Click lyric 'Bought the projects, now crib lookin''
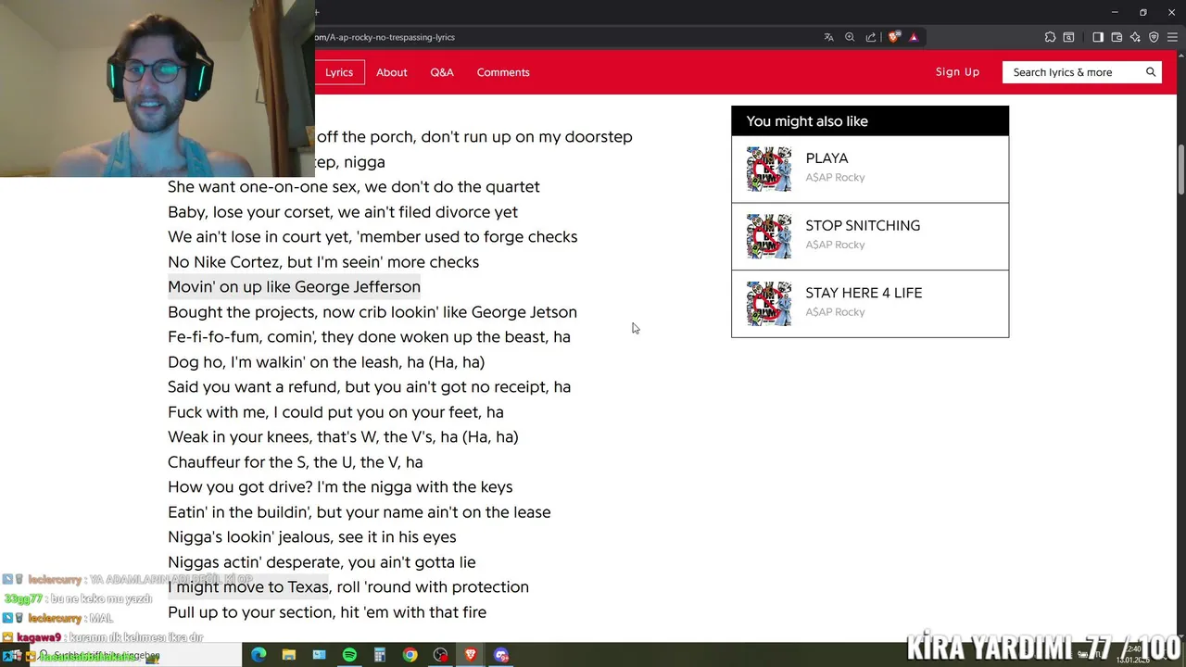Image resolution: width=1186 pixels, height=667 pixels. coord(372,312)
